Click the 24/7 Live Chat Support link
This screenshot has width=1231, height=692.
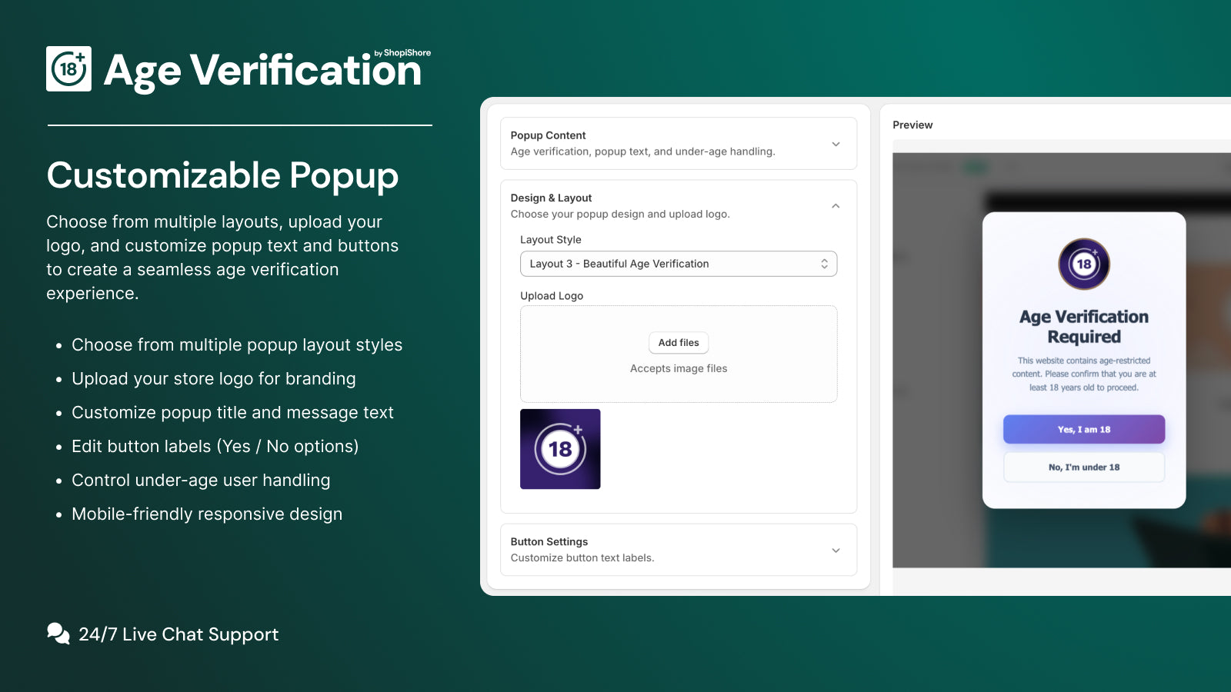click(178, 634)
